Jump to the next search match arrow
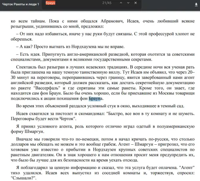Screen dimensions: 200x181 [x=128, y=3]
